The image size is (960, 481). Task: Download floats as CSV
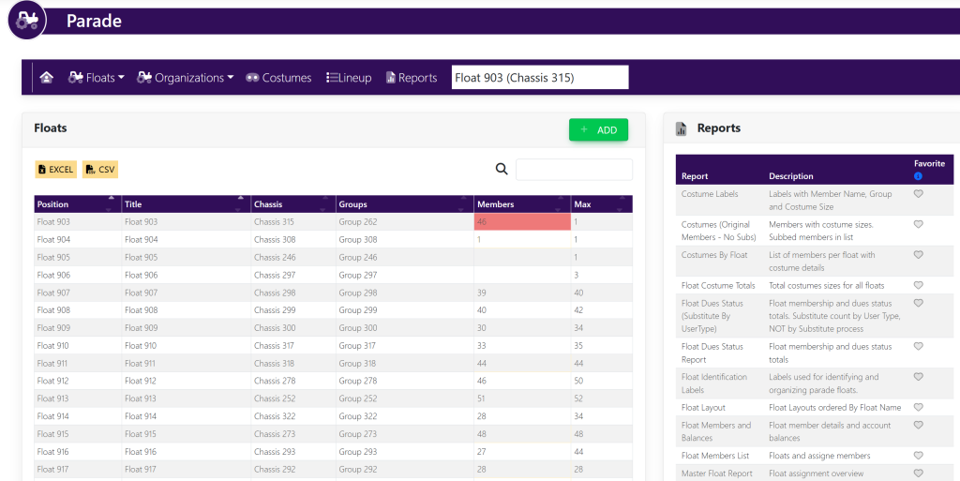coord(100,170)
